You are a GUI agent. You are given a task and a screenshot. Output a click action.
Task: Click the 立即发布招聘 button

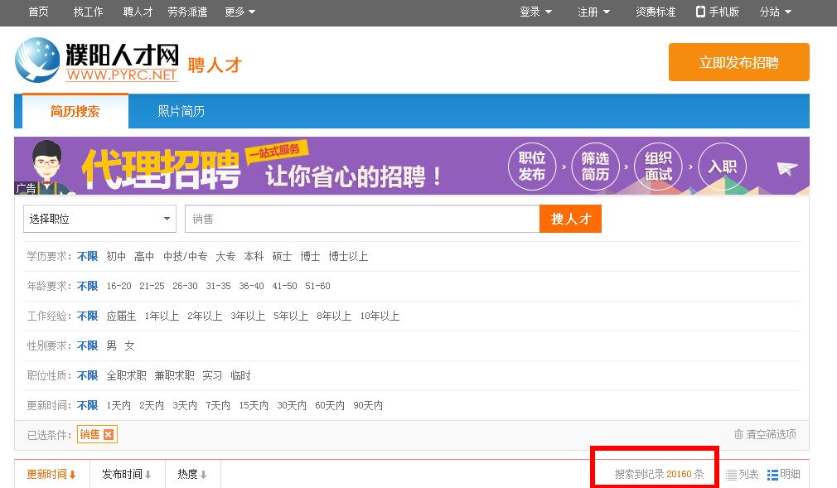click(x=738, y=62)
